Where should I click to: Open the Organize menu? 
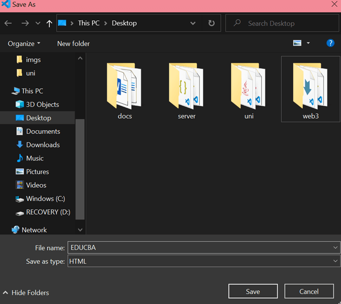(24, 43)
